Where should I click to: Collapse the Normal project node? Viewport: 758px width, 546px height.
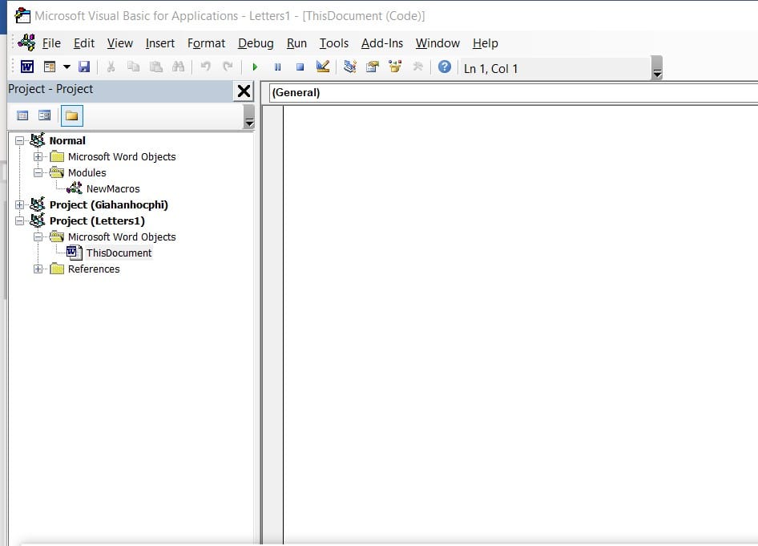click(19, 141)
